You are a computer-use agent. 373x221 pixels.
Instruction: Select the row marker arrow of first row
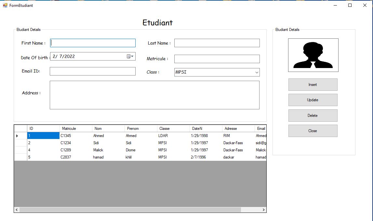pos(17,136)
